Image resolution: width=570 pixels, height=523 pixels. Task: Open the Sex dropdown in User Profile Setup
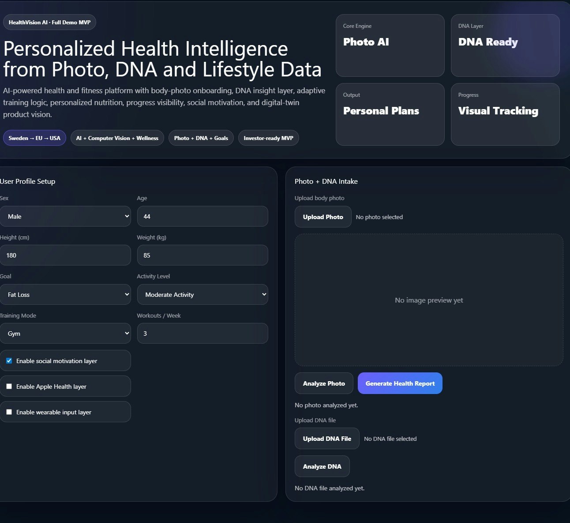pyautogui.click(x=65, y=216)
